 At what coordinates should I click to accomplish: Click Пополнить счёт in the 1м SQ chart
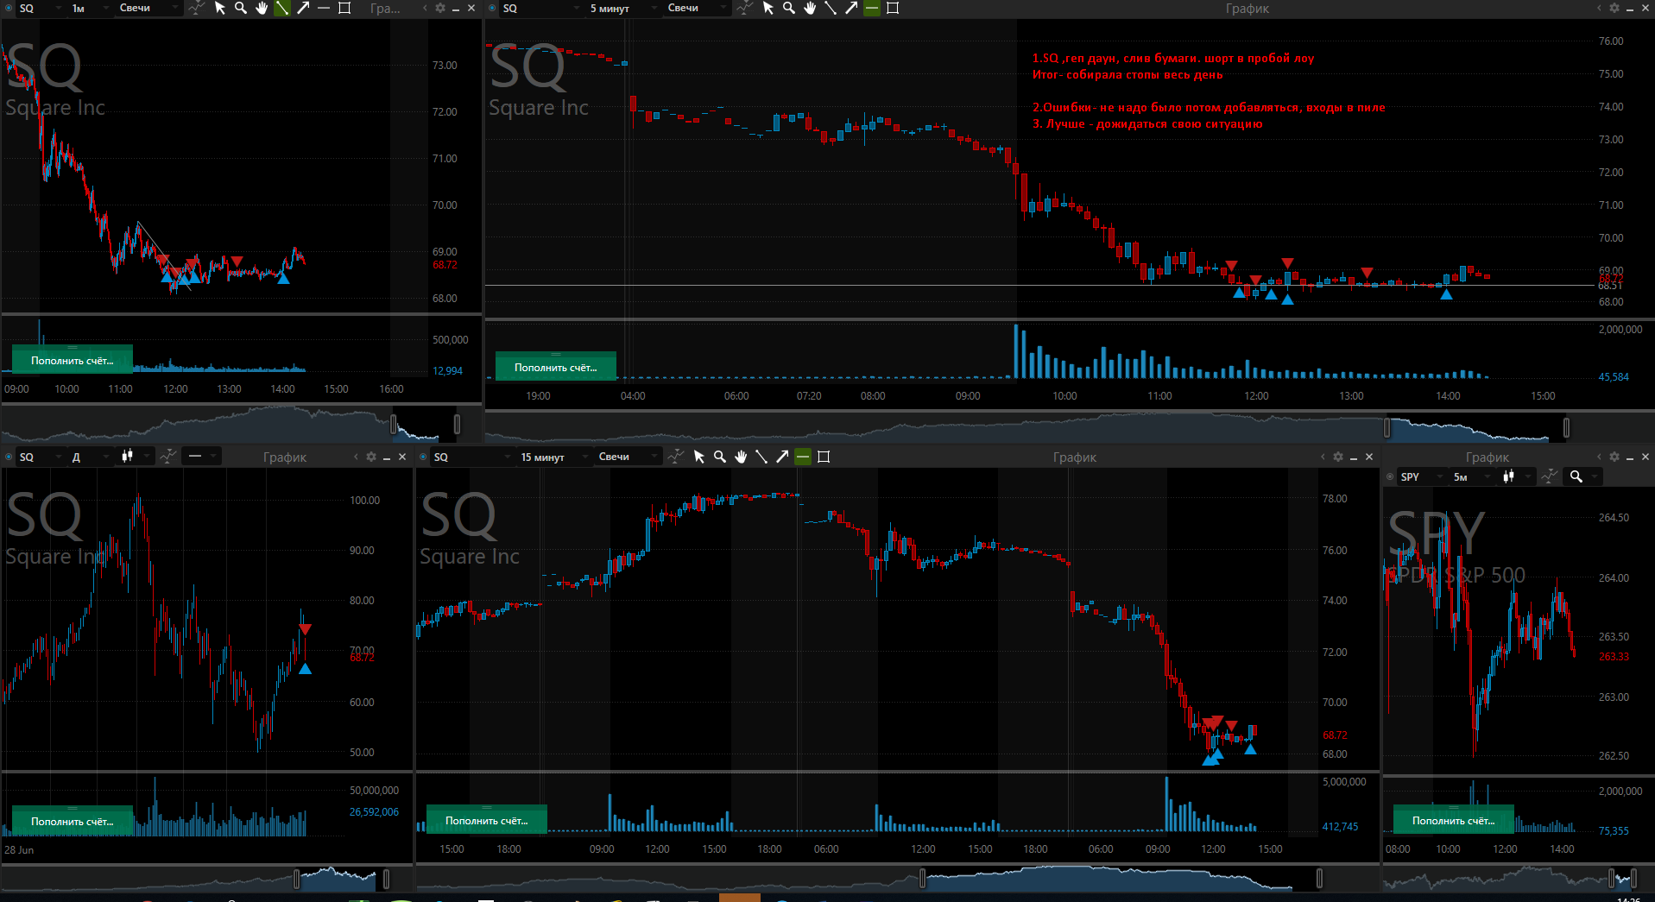click(x=73, y=360)
